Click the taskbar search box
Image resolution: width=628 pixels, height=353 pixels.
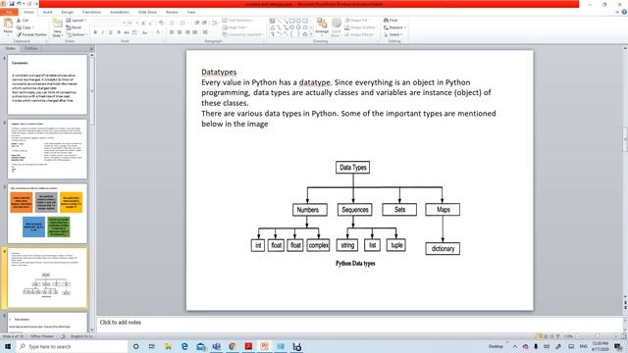[x=72, y=346]
